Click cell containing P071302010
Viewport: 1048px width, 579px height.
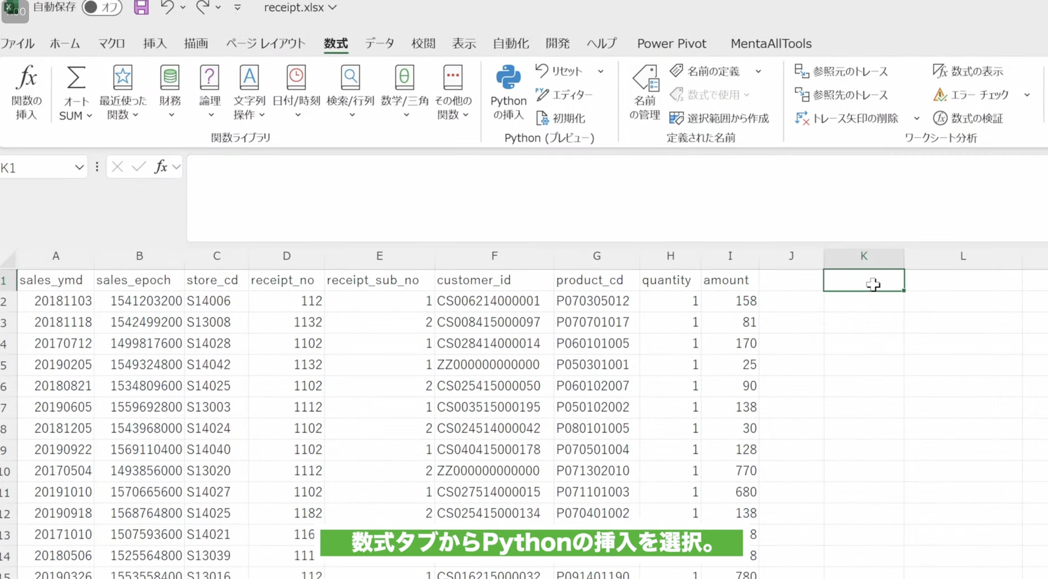[597, 471]
